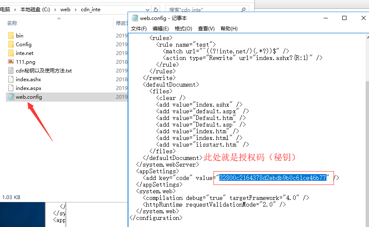Click the inte.net folder icon
Screen dimensions: 369x227
[x=11, y=53]
